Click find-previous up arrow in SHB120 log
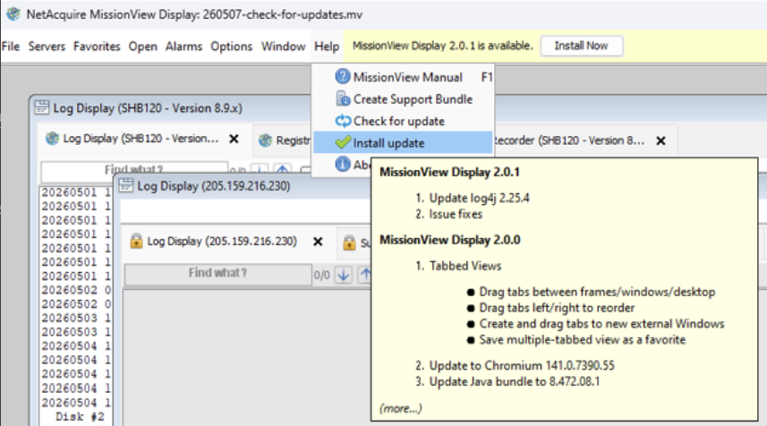The height and width of the screenshot is (426, 767). 282,170
